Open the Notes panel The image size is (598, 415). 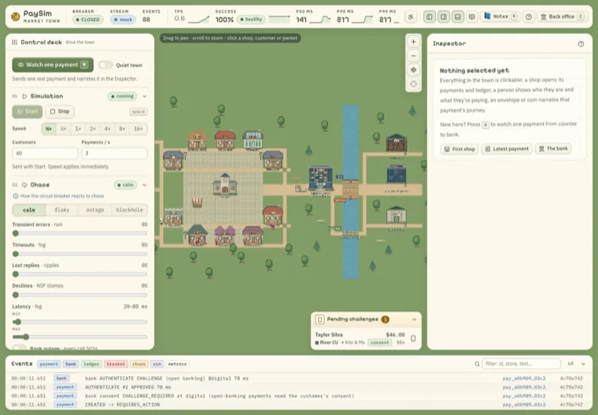coord(500,17)
